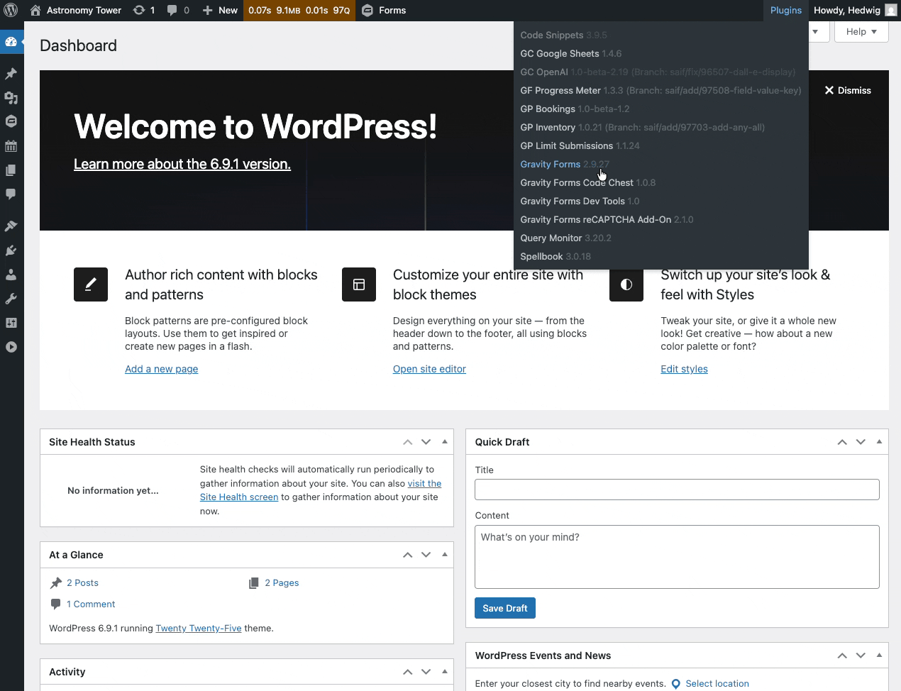The image size is (901, 691).
Task: Open the New content menu in admin bar
Action: 220,10
